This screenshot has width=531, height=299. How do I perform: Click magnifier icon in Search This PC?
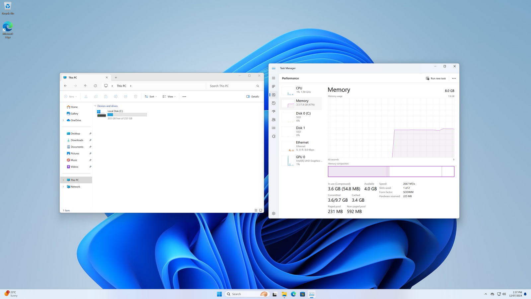(258, 86)
